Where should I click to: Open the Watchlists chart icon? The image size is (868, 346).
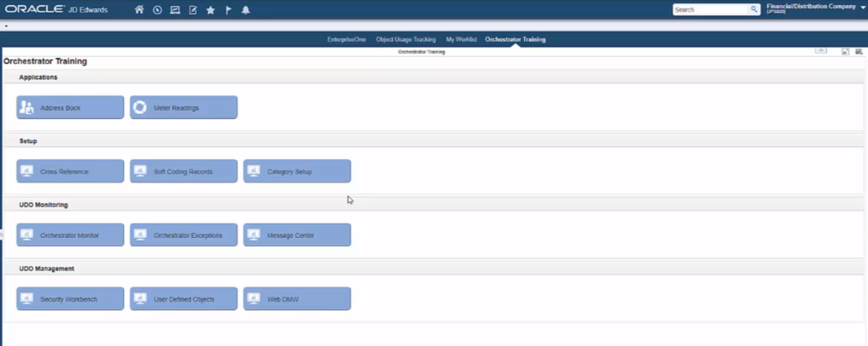pyautogui.click(x=175, y=10)
